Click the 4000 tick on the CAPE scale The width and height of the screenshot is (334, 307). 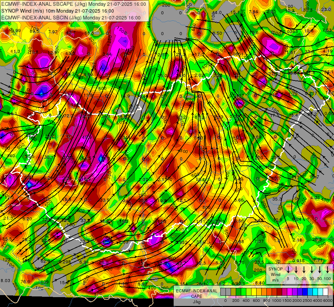(318, 301)
